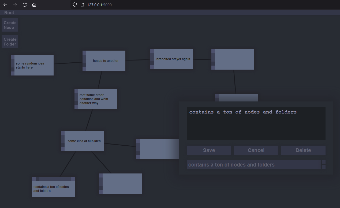The width and height of the screenshot is (340, 208).
Task: Go back using the browser back arrow
Action: click(5, 5)
